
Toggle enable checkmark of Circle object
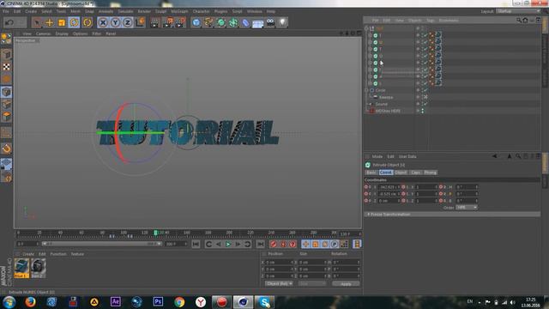[425, 90]
